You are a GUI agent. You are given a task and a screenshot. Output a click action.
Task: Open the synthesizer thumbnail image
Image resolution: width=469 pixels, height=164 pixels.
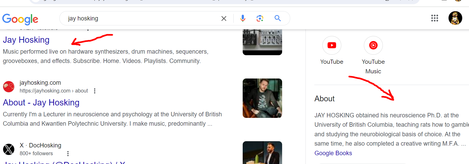262,41
